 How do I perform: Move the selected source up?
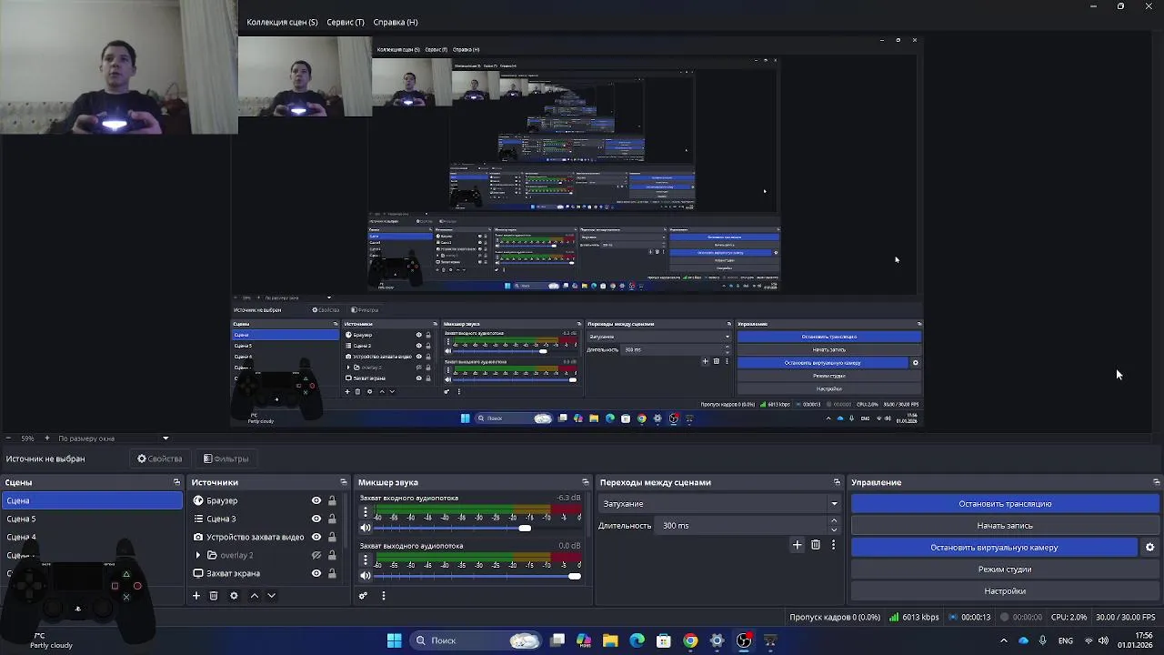point(254,596)
